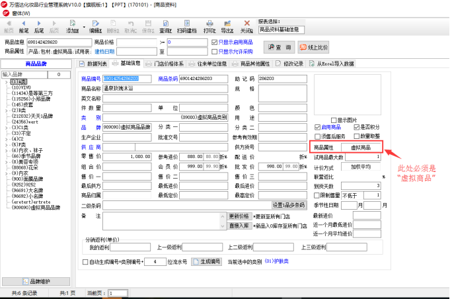Click icon beside 窗体(W) menu
Image resolution: width=450 pixels, height=299 pixels.
pos(6,13)
